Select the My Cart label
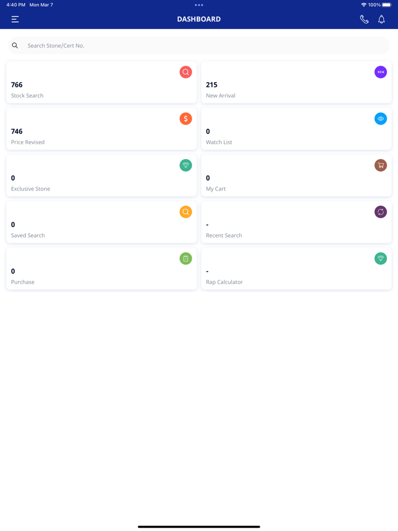Screen dimensions: 398x531 point(216,189)
